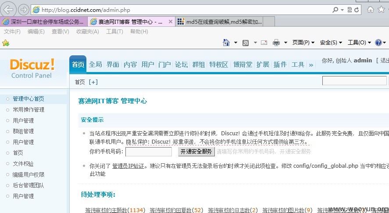Open the 用户 navigation tab

[x=148, y=65]
